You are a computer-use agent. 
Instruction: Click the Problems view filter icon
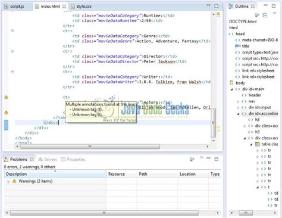pos(192,159)
